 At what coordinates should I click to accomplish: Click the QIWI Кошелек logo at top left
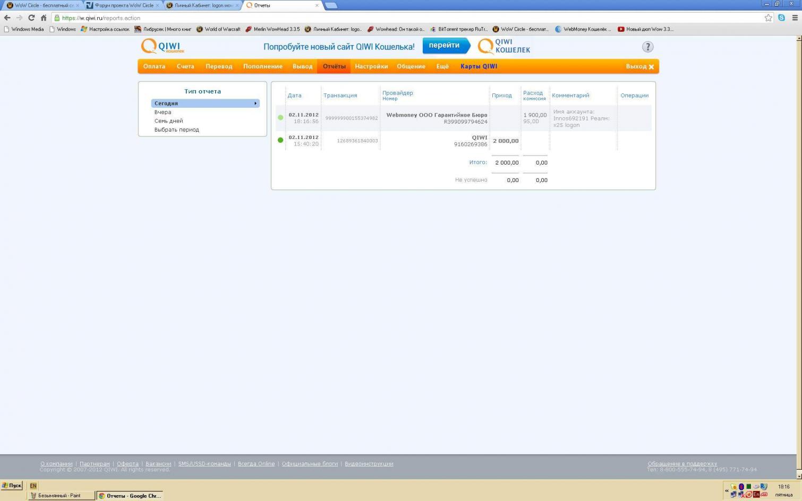tap(163, 47)
